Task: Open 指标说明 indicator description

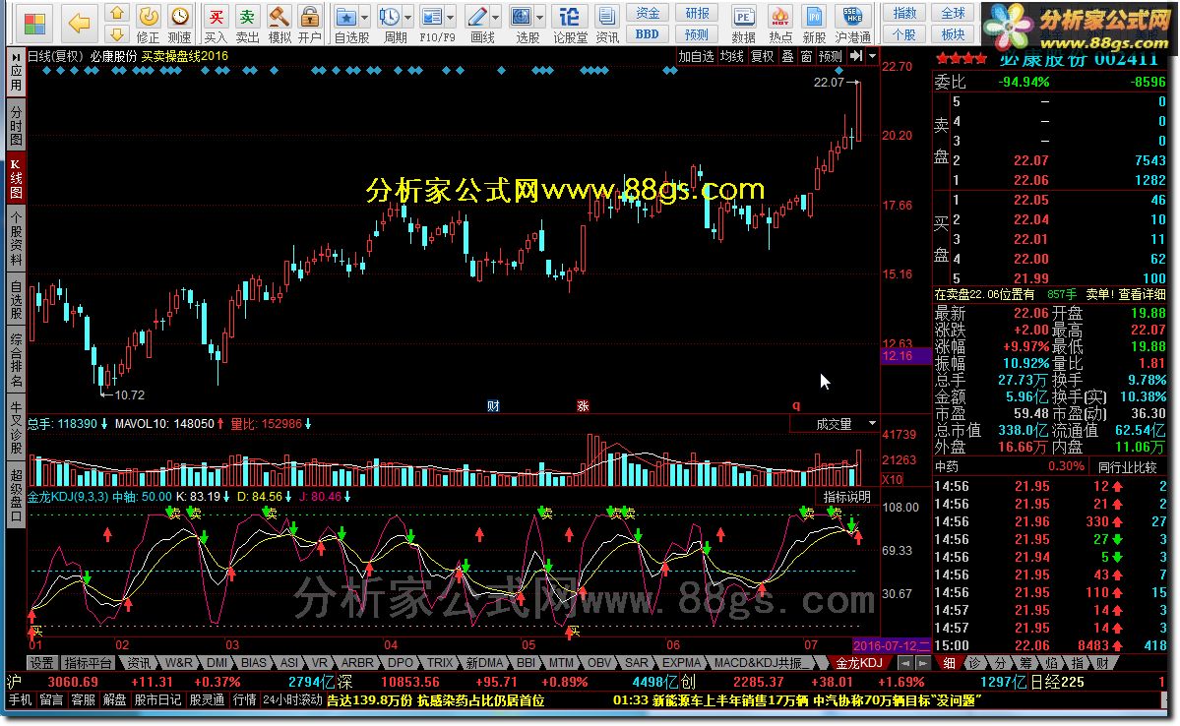Action: (x=846, y=497)
